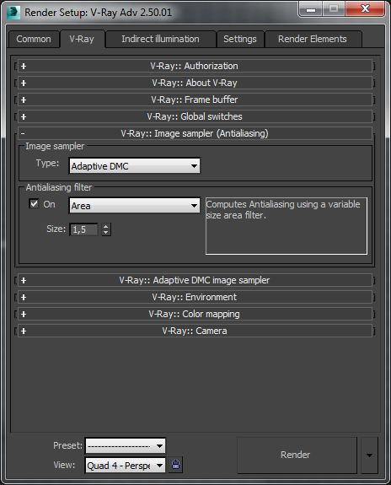391x485 pixels.
Task: Select the V-Ray tab
Action: click(82, 39)
